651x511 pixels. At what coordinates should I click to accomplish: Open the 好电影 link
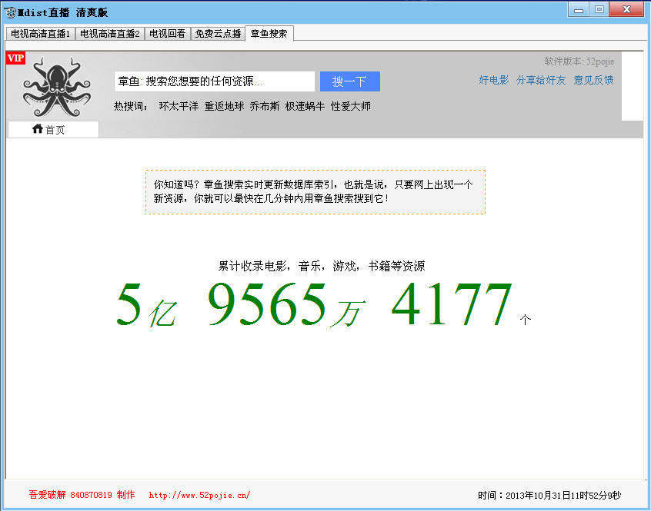click(492, 79)
